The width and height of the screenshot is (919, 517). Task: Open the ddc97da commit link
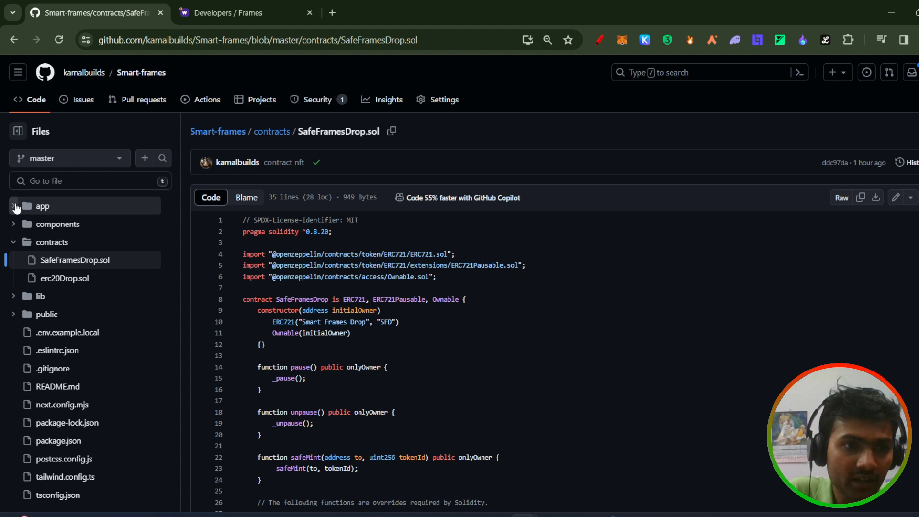(x=835, y=163)
